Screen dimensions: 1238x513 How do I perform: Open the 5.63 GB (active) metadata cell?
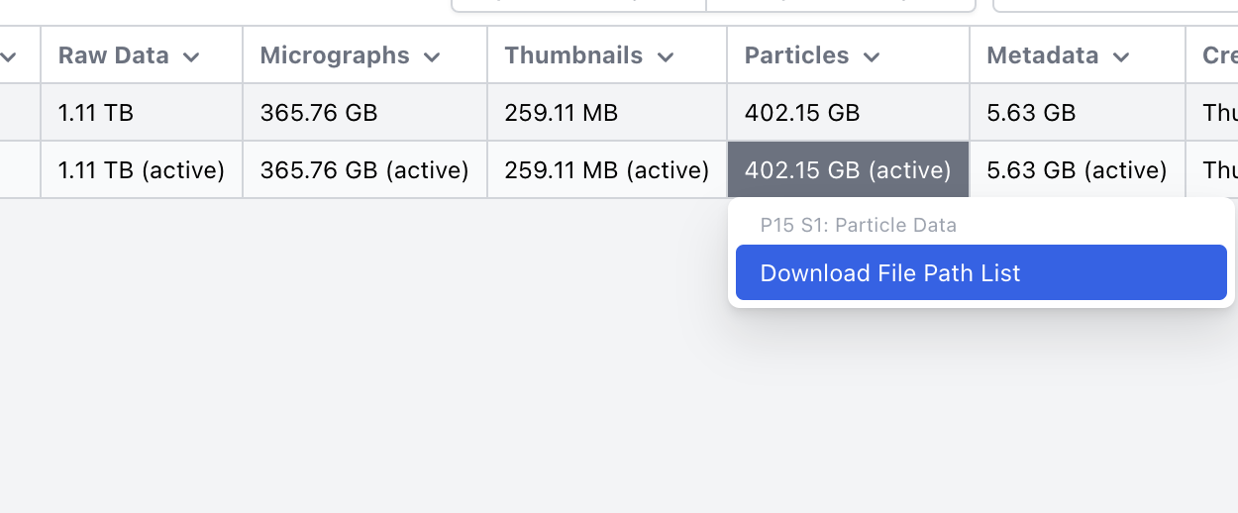click(1077, 170)
